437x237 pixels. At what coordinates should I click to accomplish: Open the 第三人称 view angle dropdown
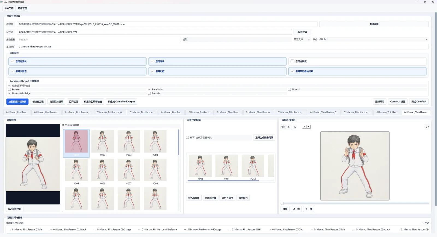302,39
